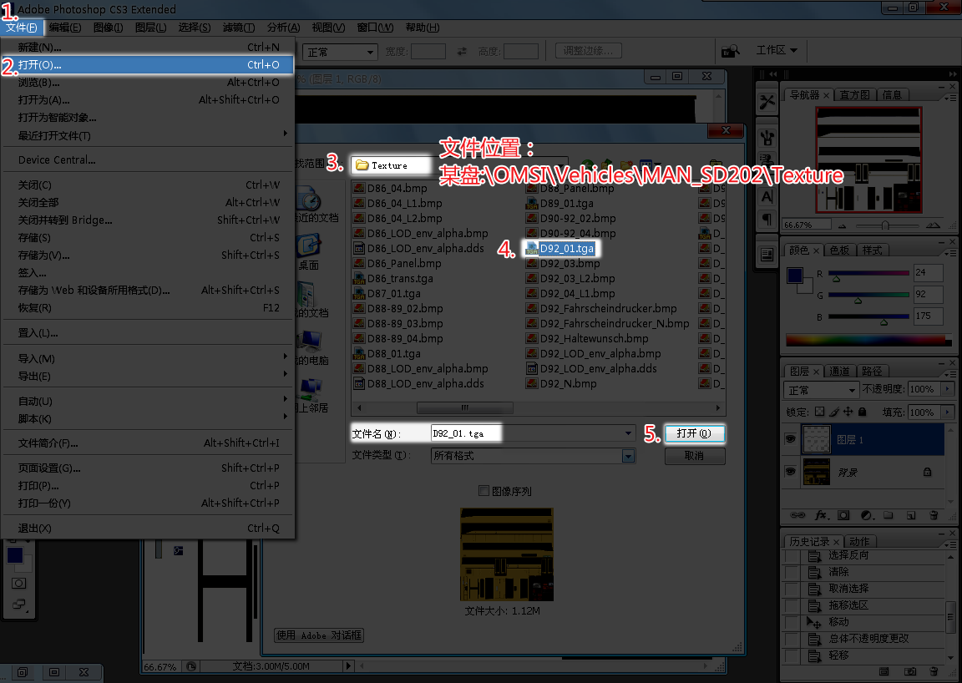Open the 填充 fill slider arrow
The height and width of the screenshot is (683, 962).
point(949,412)
